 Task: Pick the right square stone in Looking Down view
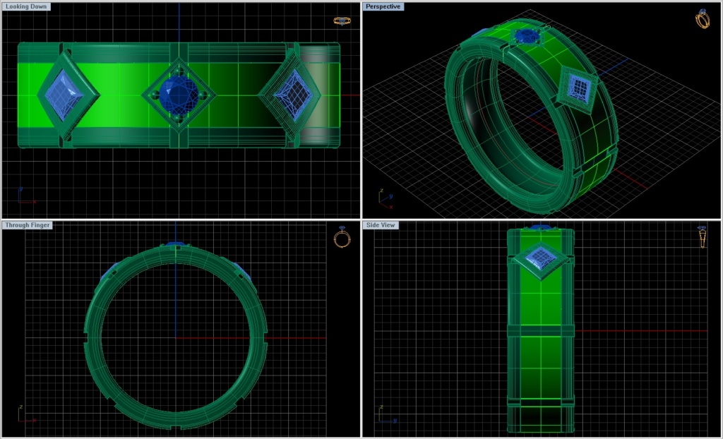tap(294, 96)
